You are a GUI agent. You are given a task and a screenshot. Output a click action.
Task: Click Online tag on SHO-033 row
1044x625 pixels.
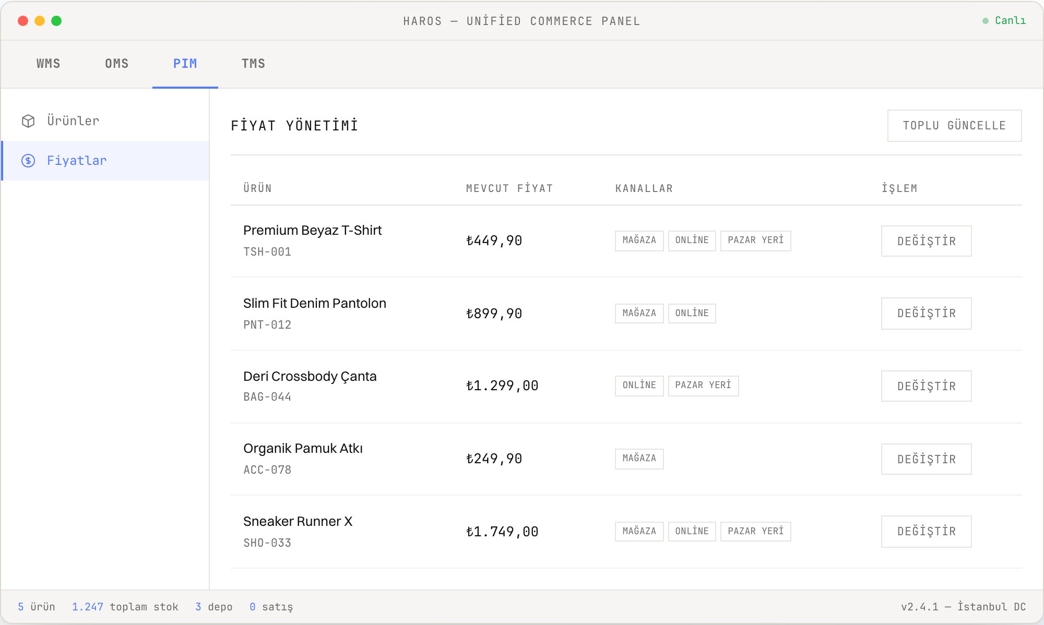pyautogui.click(x=692, y=532)
